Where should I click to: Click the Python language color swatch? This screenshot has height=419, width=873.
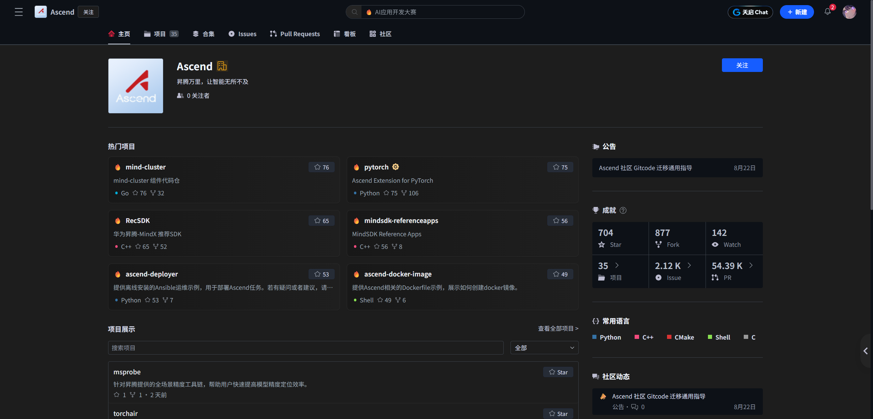[x=594, y=337]
